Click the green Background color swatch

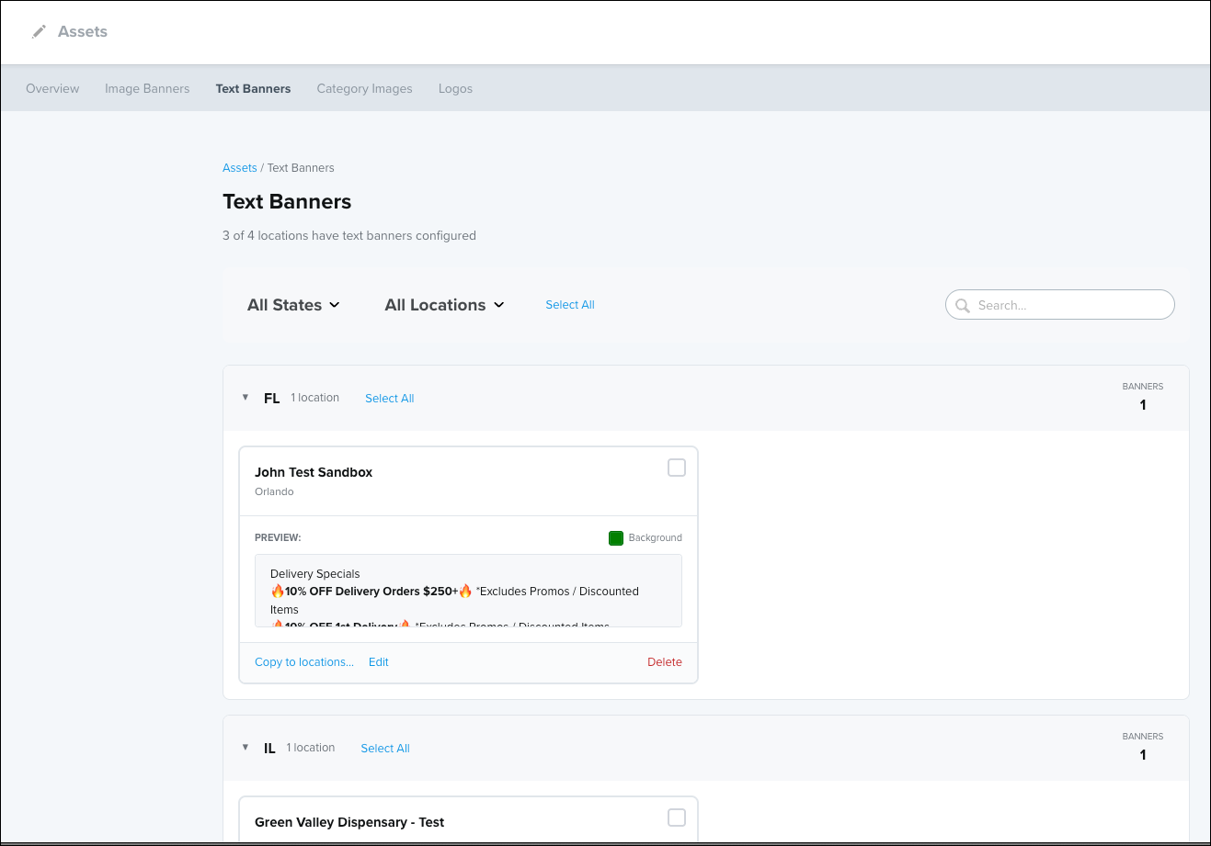(x=616, y=538)
